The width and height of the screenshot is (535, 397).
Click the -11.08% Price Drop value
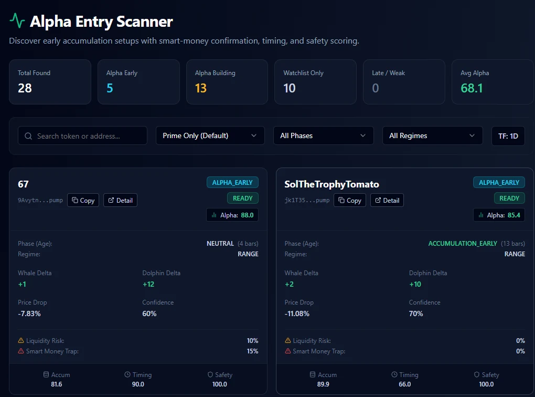coord(297,314)
